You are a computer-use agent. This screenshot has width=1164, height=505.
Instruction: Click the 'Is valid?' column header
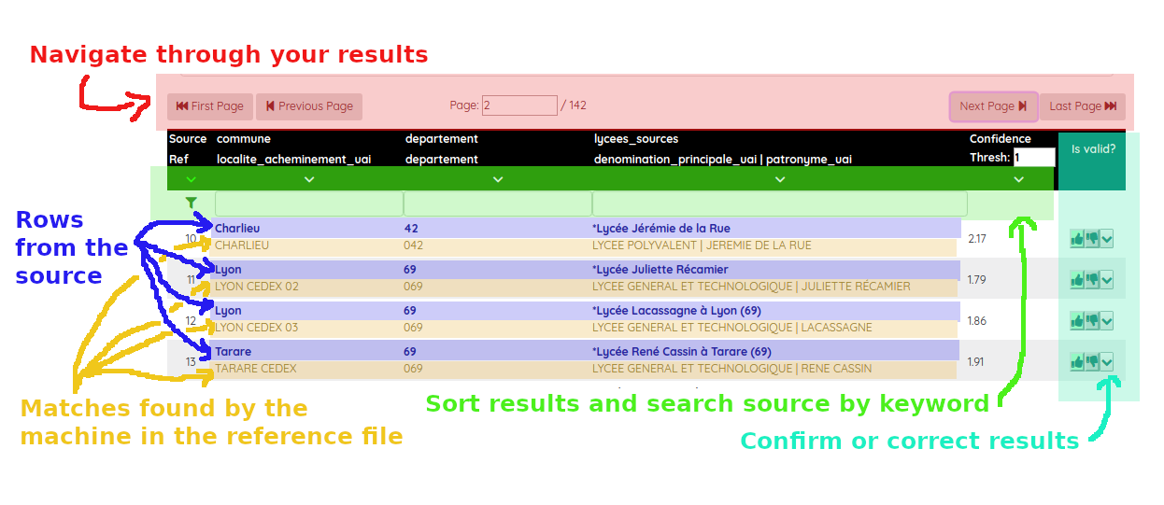pos(1093,148)
